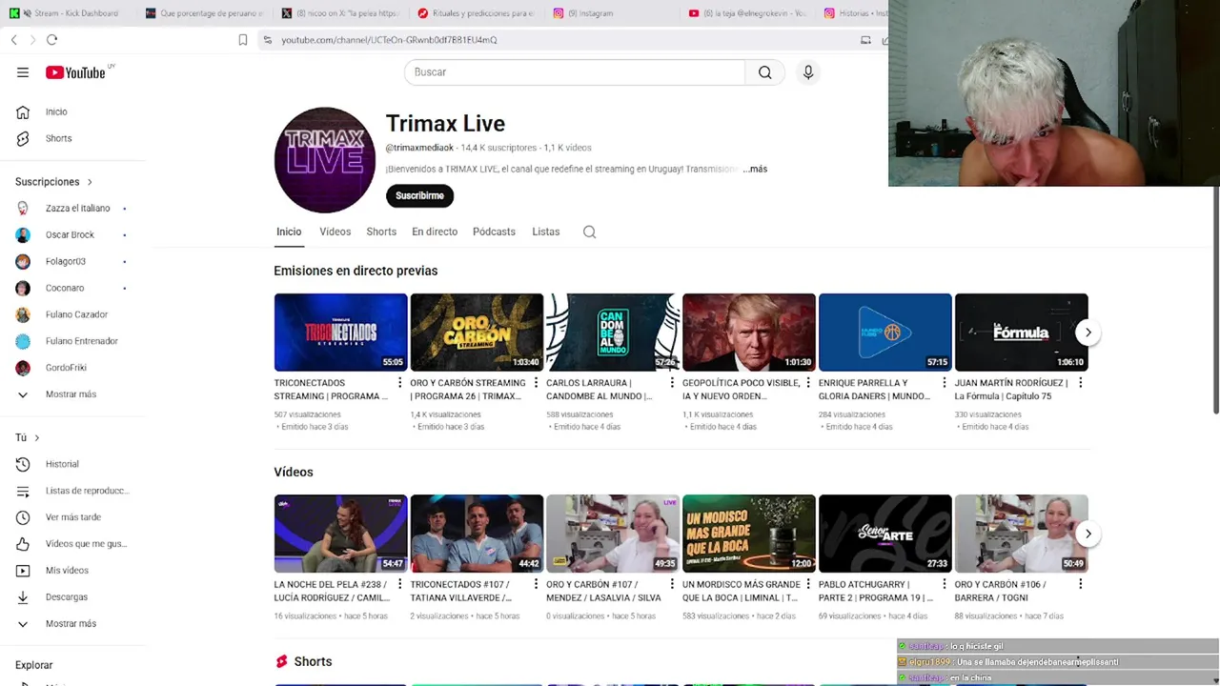
Task: Open Oscar Brock subscription
Action: point(72,234)
